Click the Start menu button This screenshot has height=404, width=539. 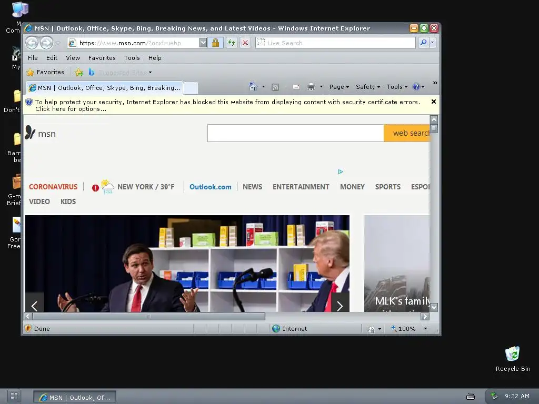point(14,396)
